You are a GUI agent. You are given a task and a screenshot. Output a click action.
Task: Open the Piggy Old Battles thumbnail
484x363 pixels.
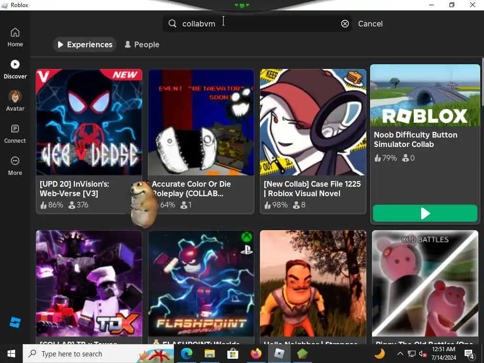point(425,284)
